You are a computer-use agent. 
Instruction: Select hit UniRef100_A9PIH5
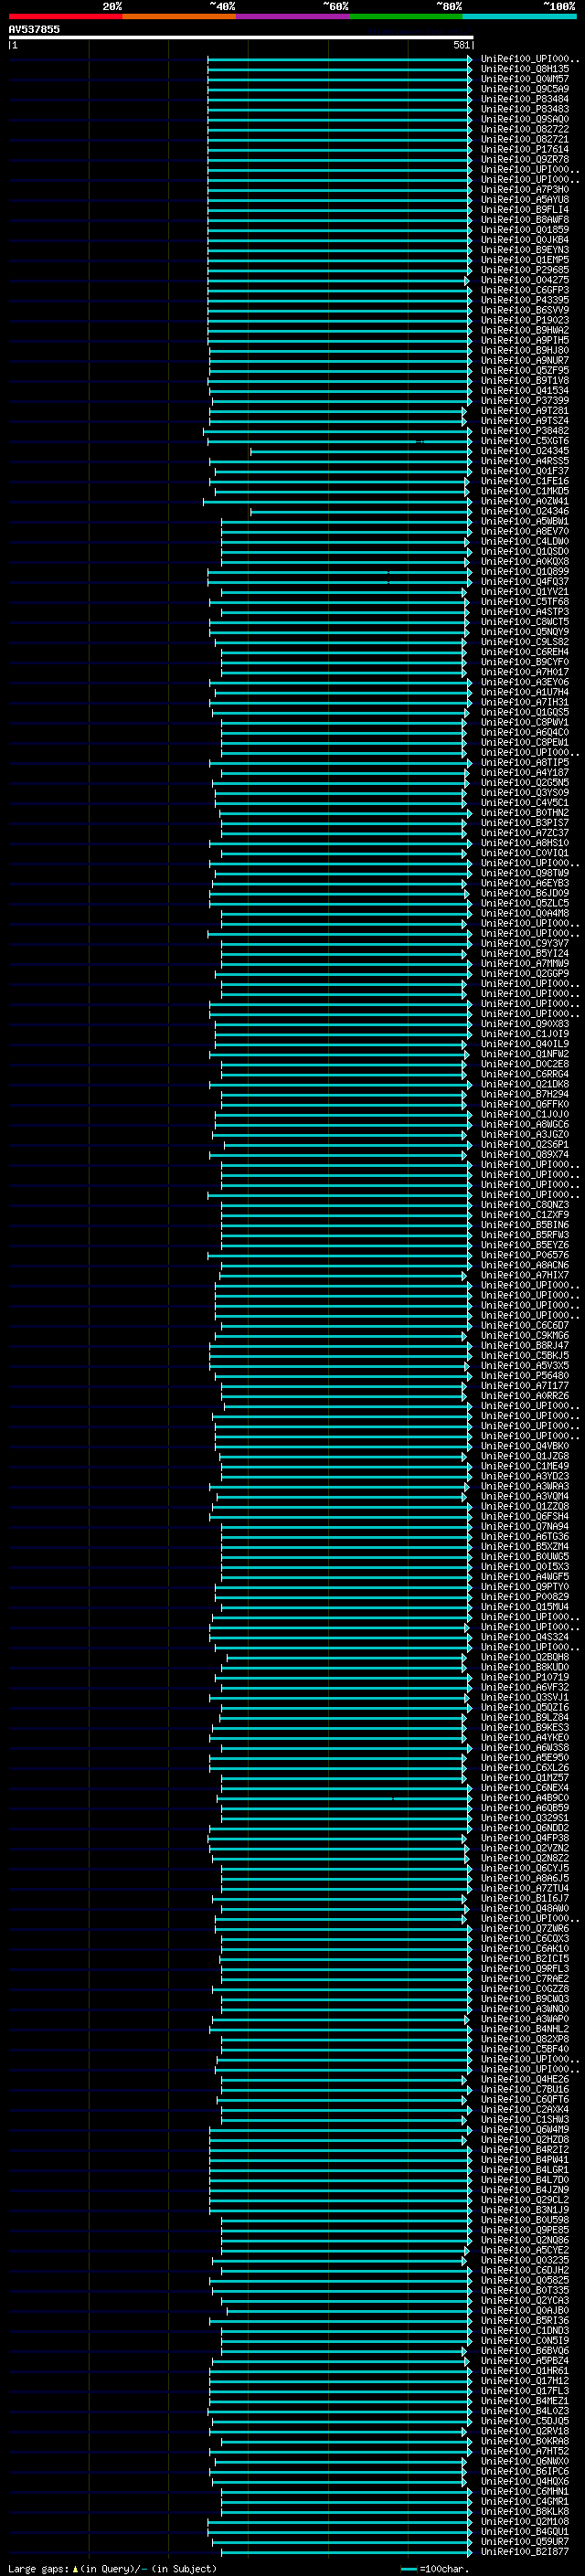pos(524,341)
